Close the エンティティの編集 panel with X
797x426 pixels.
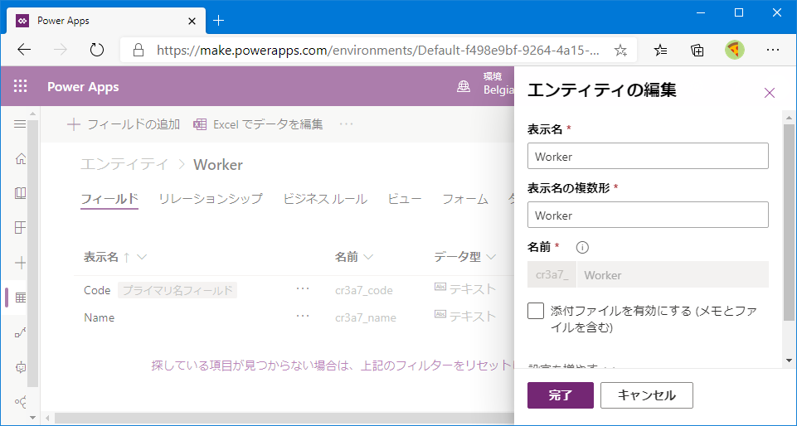pyautogui.click(x=770, y=93)
